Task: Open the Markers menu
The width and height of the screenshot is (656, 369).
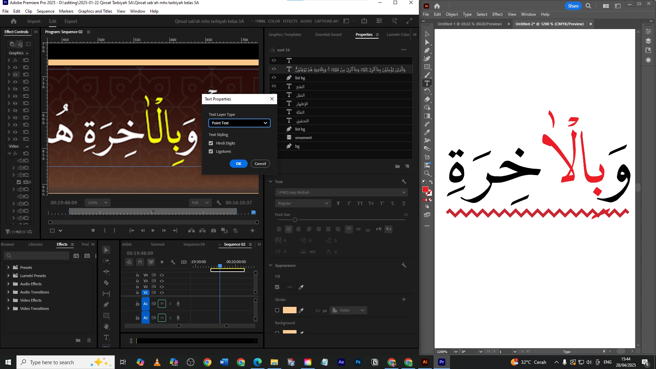Action: 66,11
